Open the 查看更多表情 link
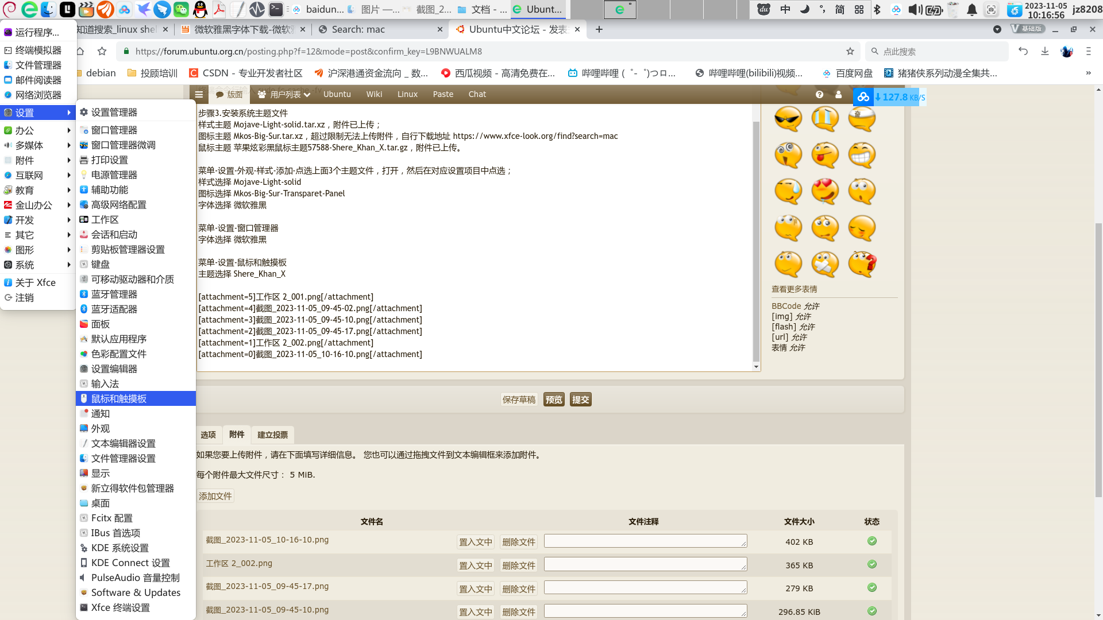This screenshot has height=620, width=1103. (x=794, y=289)
